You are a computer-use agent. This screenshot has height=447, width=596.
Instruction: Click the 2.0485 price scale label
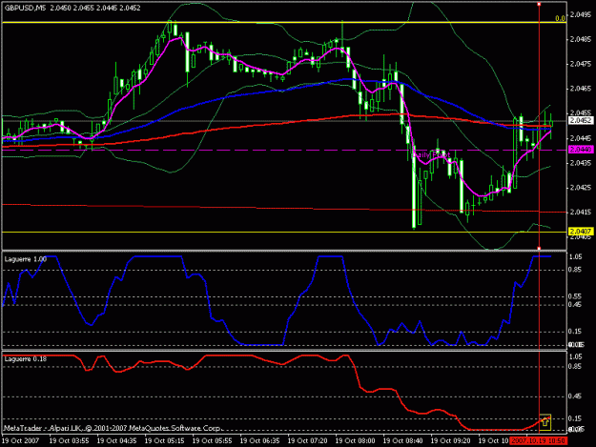point(581,39)
